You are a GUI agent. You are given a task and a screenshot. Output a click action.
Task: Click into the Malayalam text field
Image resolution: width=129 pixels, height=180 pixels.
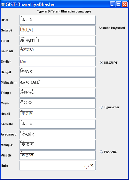click(57, 82)
